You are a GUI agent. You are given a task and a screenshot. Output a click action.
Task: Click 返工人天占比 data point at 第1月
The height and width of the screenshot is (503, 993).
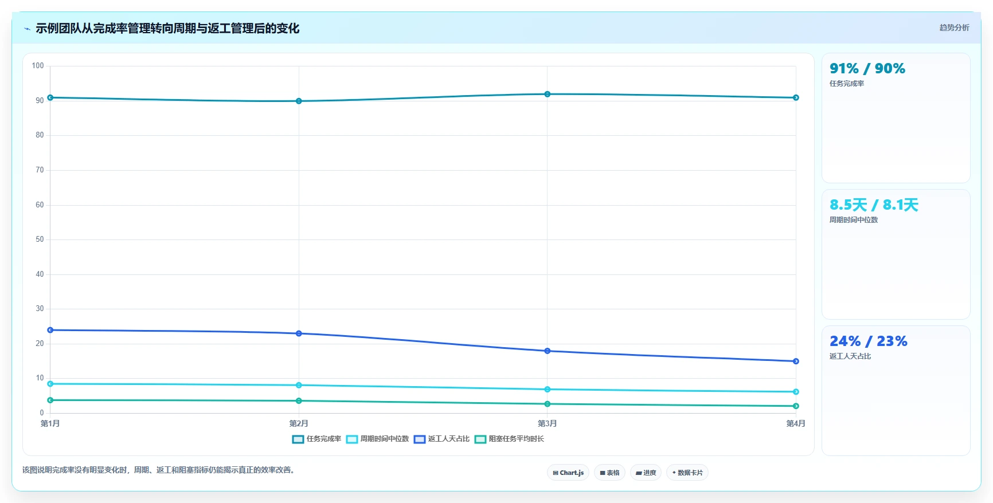(x=50, y=330)
